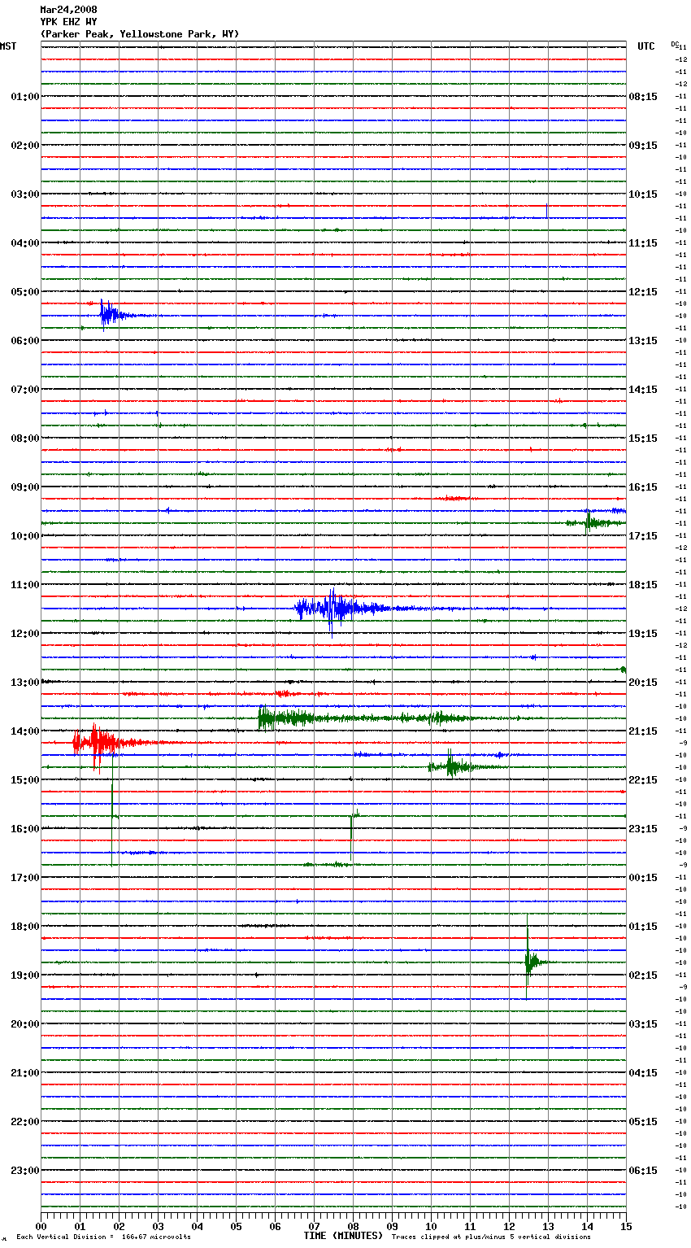Click the 12:15 UTC time label
The width and height of the screenshot is (691, 1248).
(643, 292)
